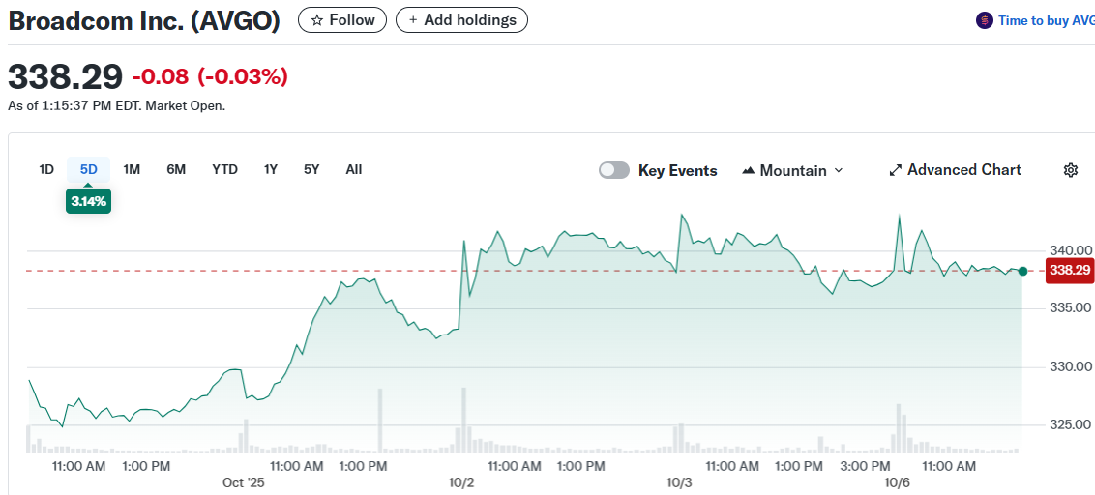Switch to the 6M range
Image resolution: width=1095 pixels, height=495 pixels.
click(176, 169)
